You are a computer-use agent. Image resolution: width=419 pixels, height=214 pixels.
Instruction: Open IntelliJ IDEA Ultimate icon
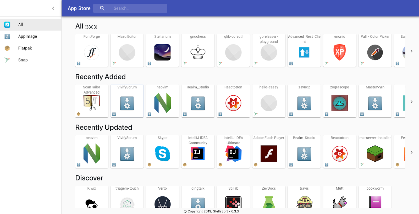point(233,153)
